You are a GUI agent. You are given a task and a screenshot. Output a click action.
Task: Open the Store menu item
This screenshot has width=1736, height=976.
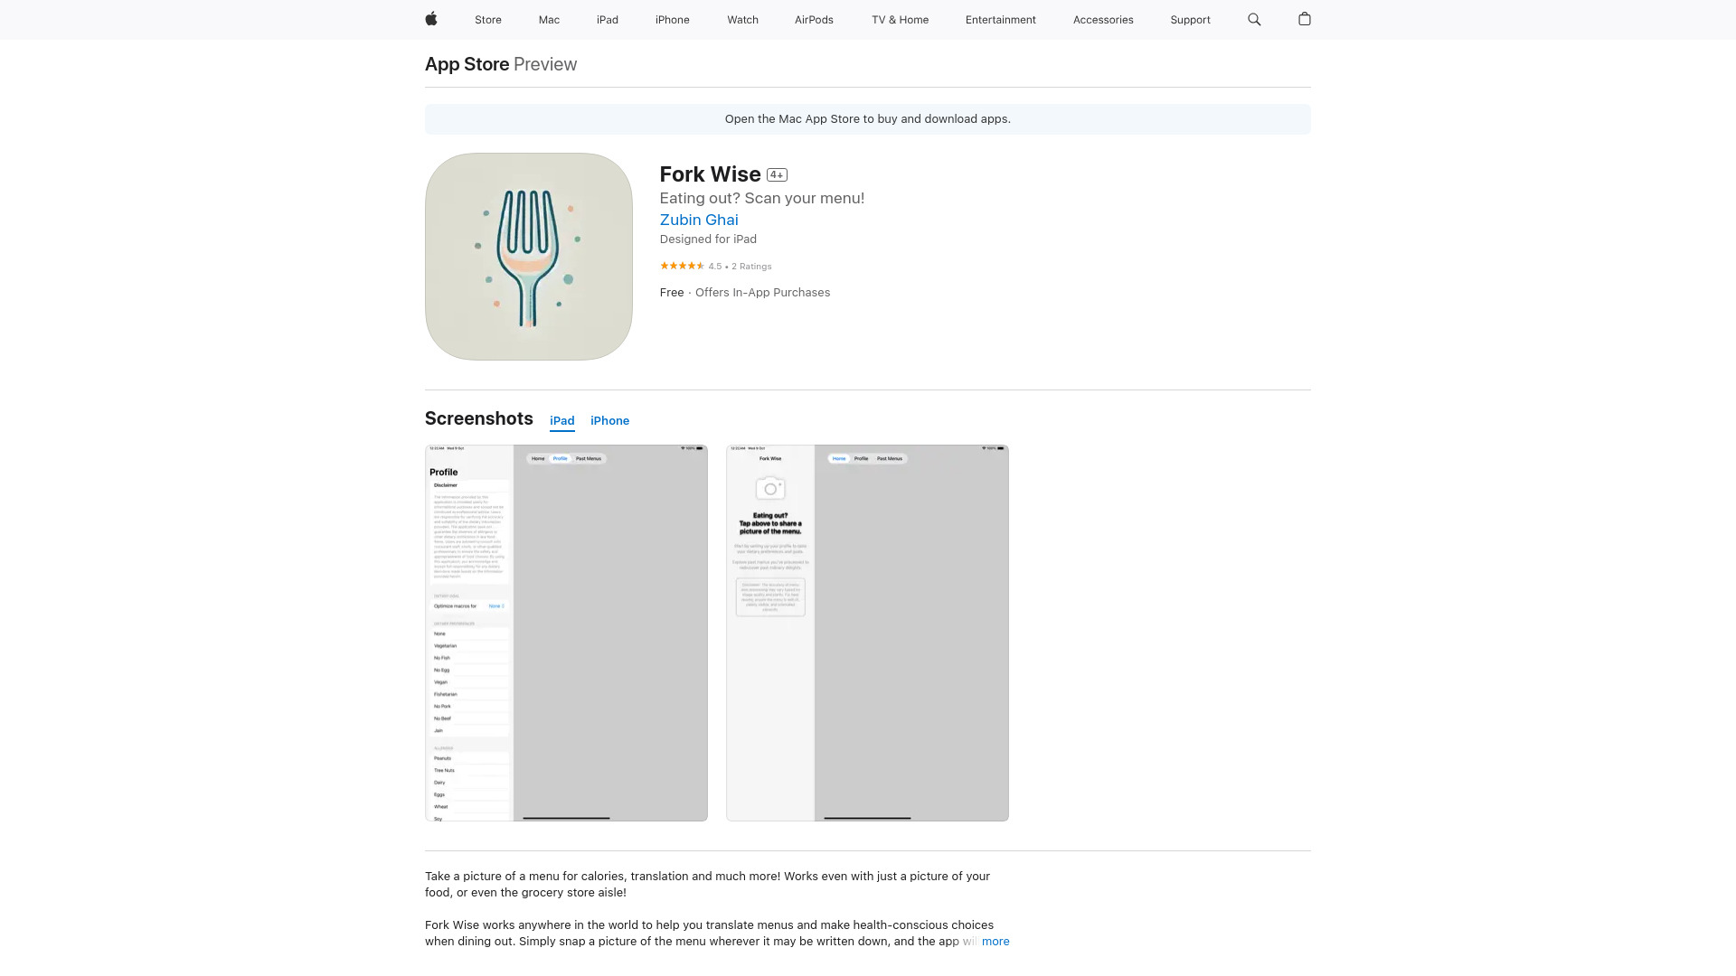pos(487,19)
